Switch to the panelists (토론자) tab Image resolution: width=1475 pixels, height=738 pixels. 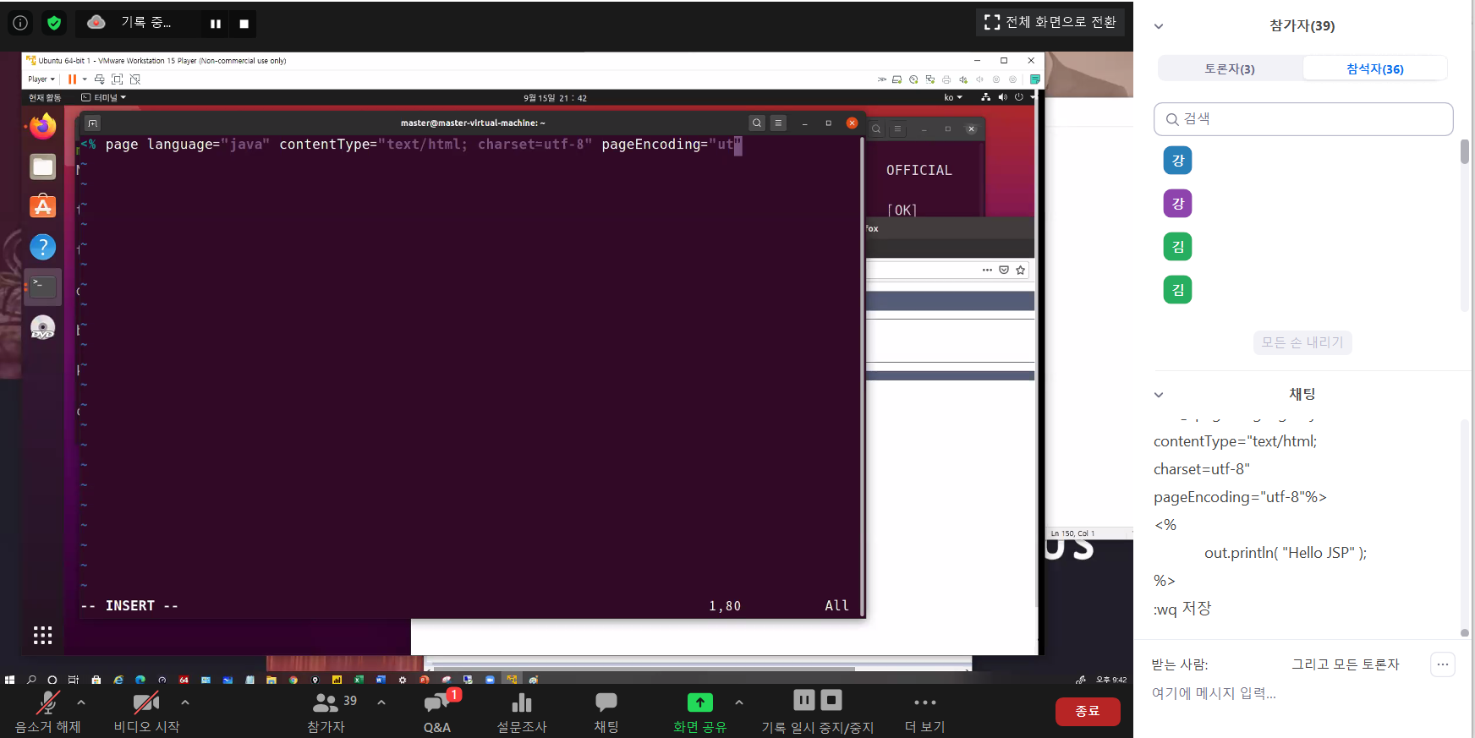click(x=1230, y=68)
